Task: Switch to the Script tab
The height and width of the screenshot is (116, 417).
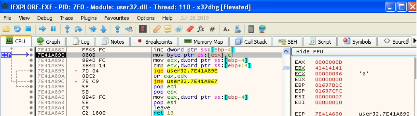Action: click(320, 42)
